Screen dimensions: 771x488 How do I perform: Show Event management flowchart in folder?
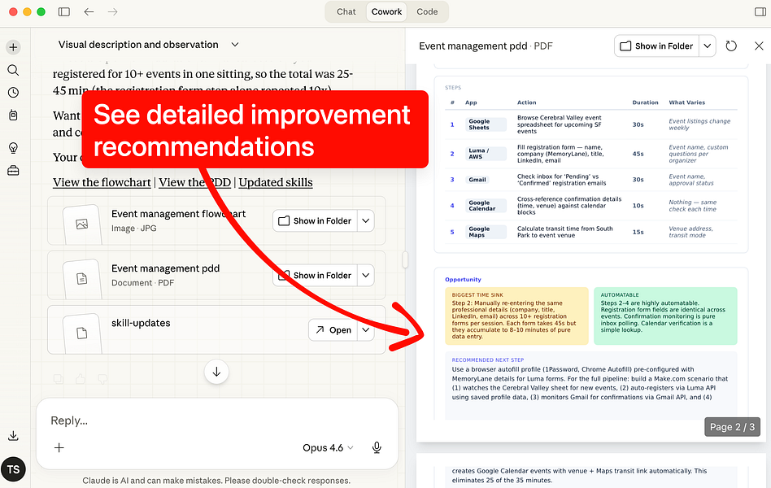[x=315, y=221]
